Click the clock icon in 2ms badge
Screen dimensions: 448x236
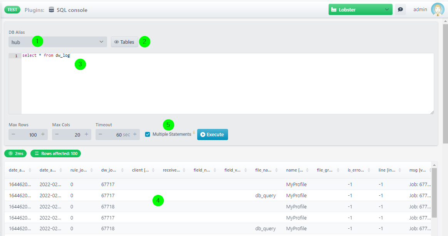coord(11,153)
